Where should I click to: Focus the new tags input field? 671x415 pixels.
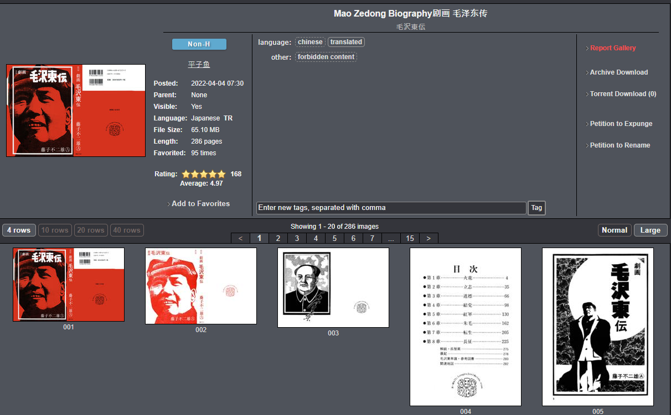coord(391,208)
